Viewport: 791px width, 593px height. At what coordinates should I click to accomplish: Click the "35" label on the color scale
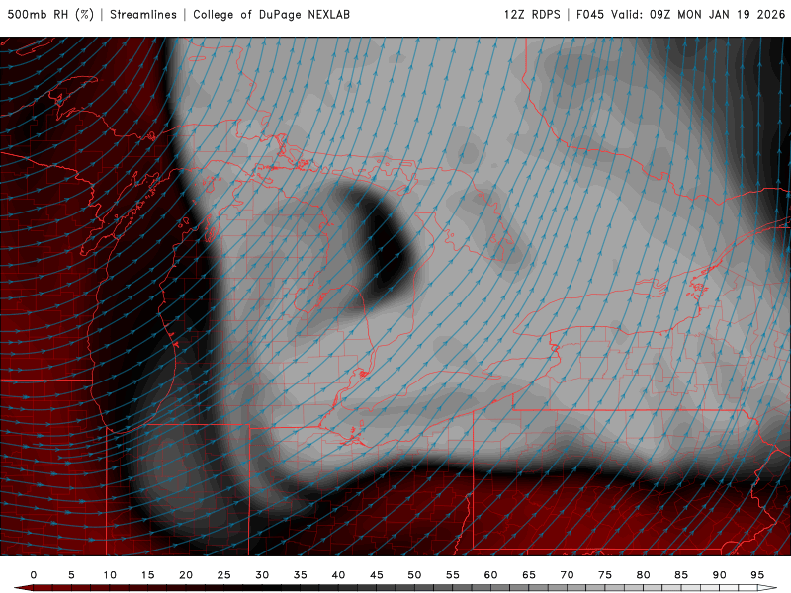click(301, 575)
